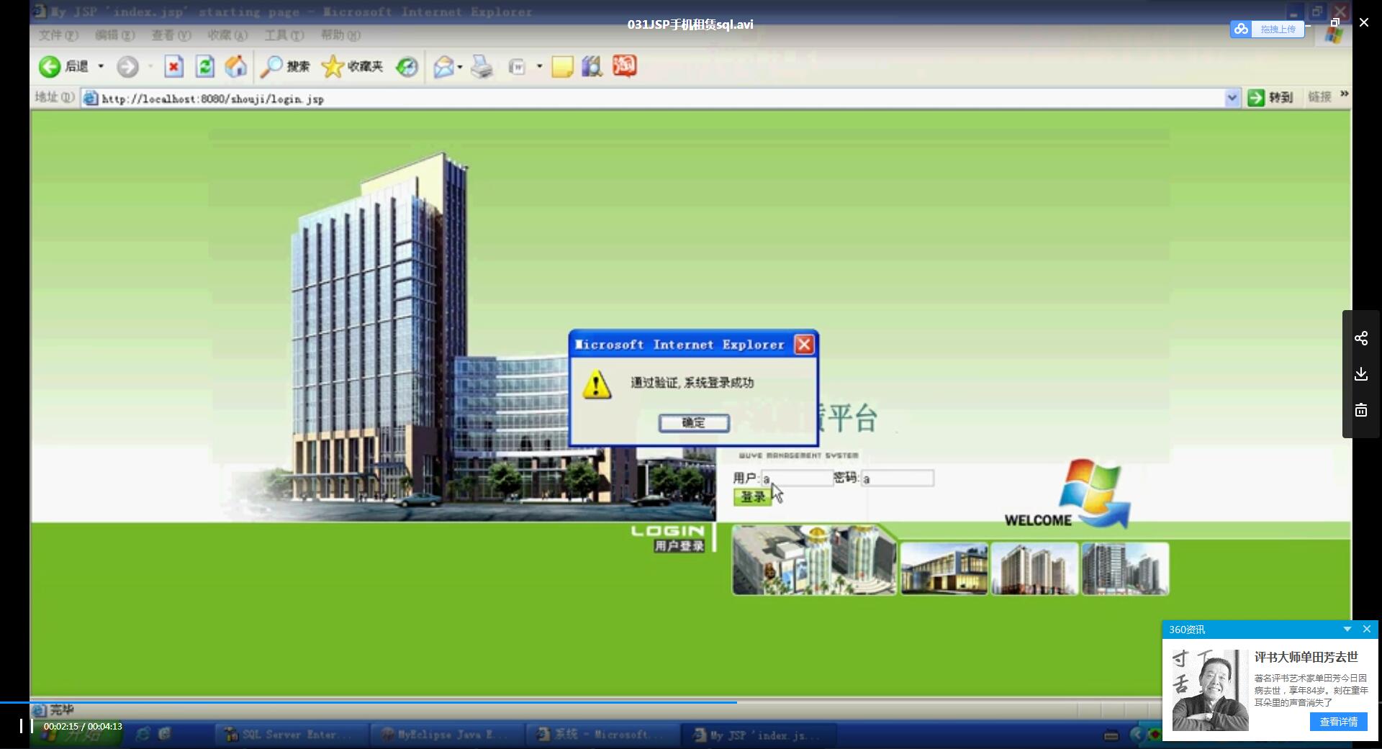Viewport: 1382px width, 749px height.
Task: Open the 360资讯 popup dropdown arrow
Action: [1347, 629]
